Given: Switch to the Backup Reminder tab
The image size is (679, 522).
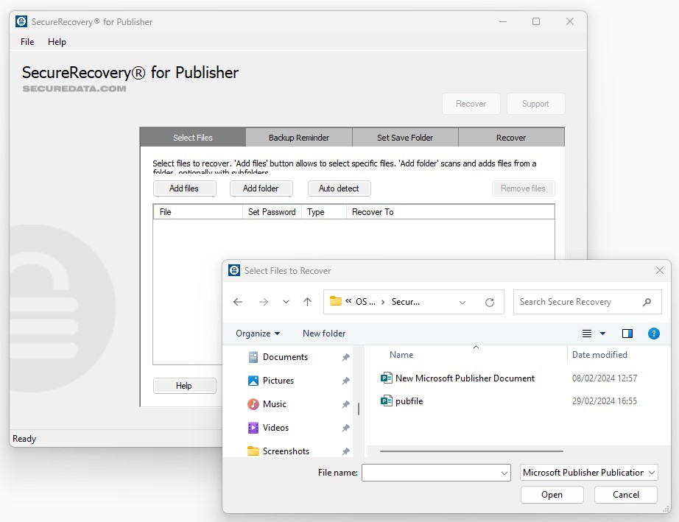Looking at the screenshot, I should [x=299, y=137].
